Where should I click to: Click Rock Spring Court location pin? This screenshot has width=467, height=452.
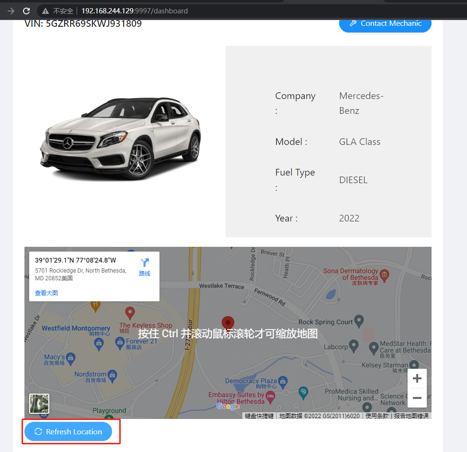point(359,321)
